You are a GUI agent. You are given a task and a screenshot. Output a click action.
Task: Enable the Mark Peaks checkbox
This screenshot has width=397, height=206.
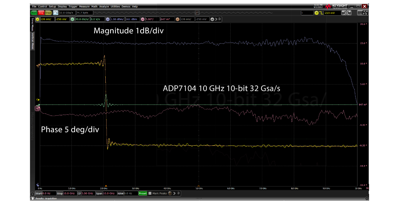[x=150, y=193]
